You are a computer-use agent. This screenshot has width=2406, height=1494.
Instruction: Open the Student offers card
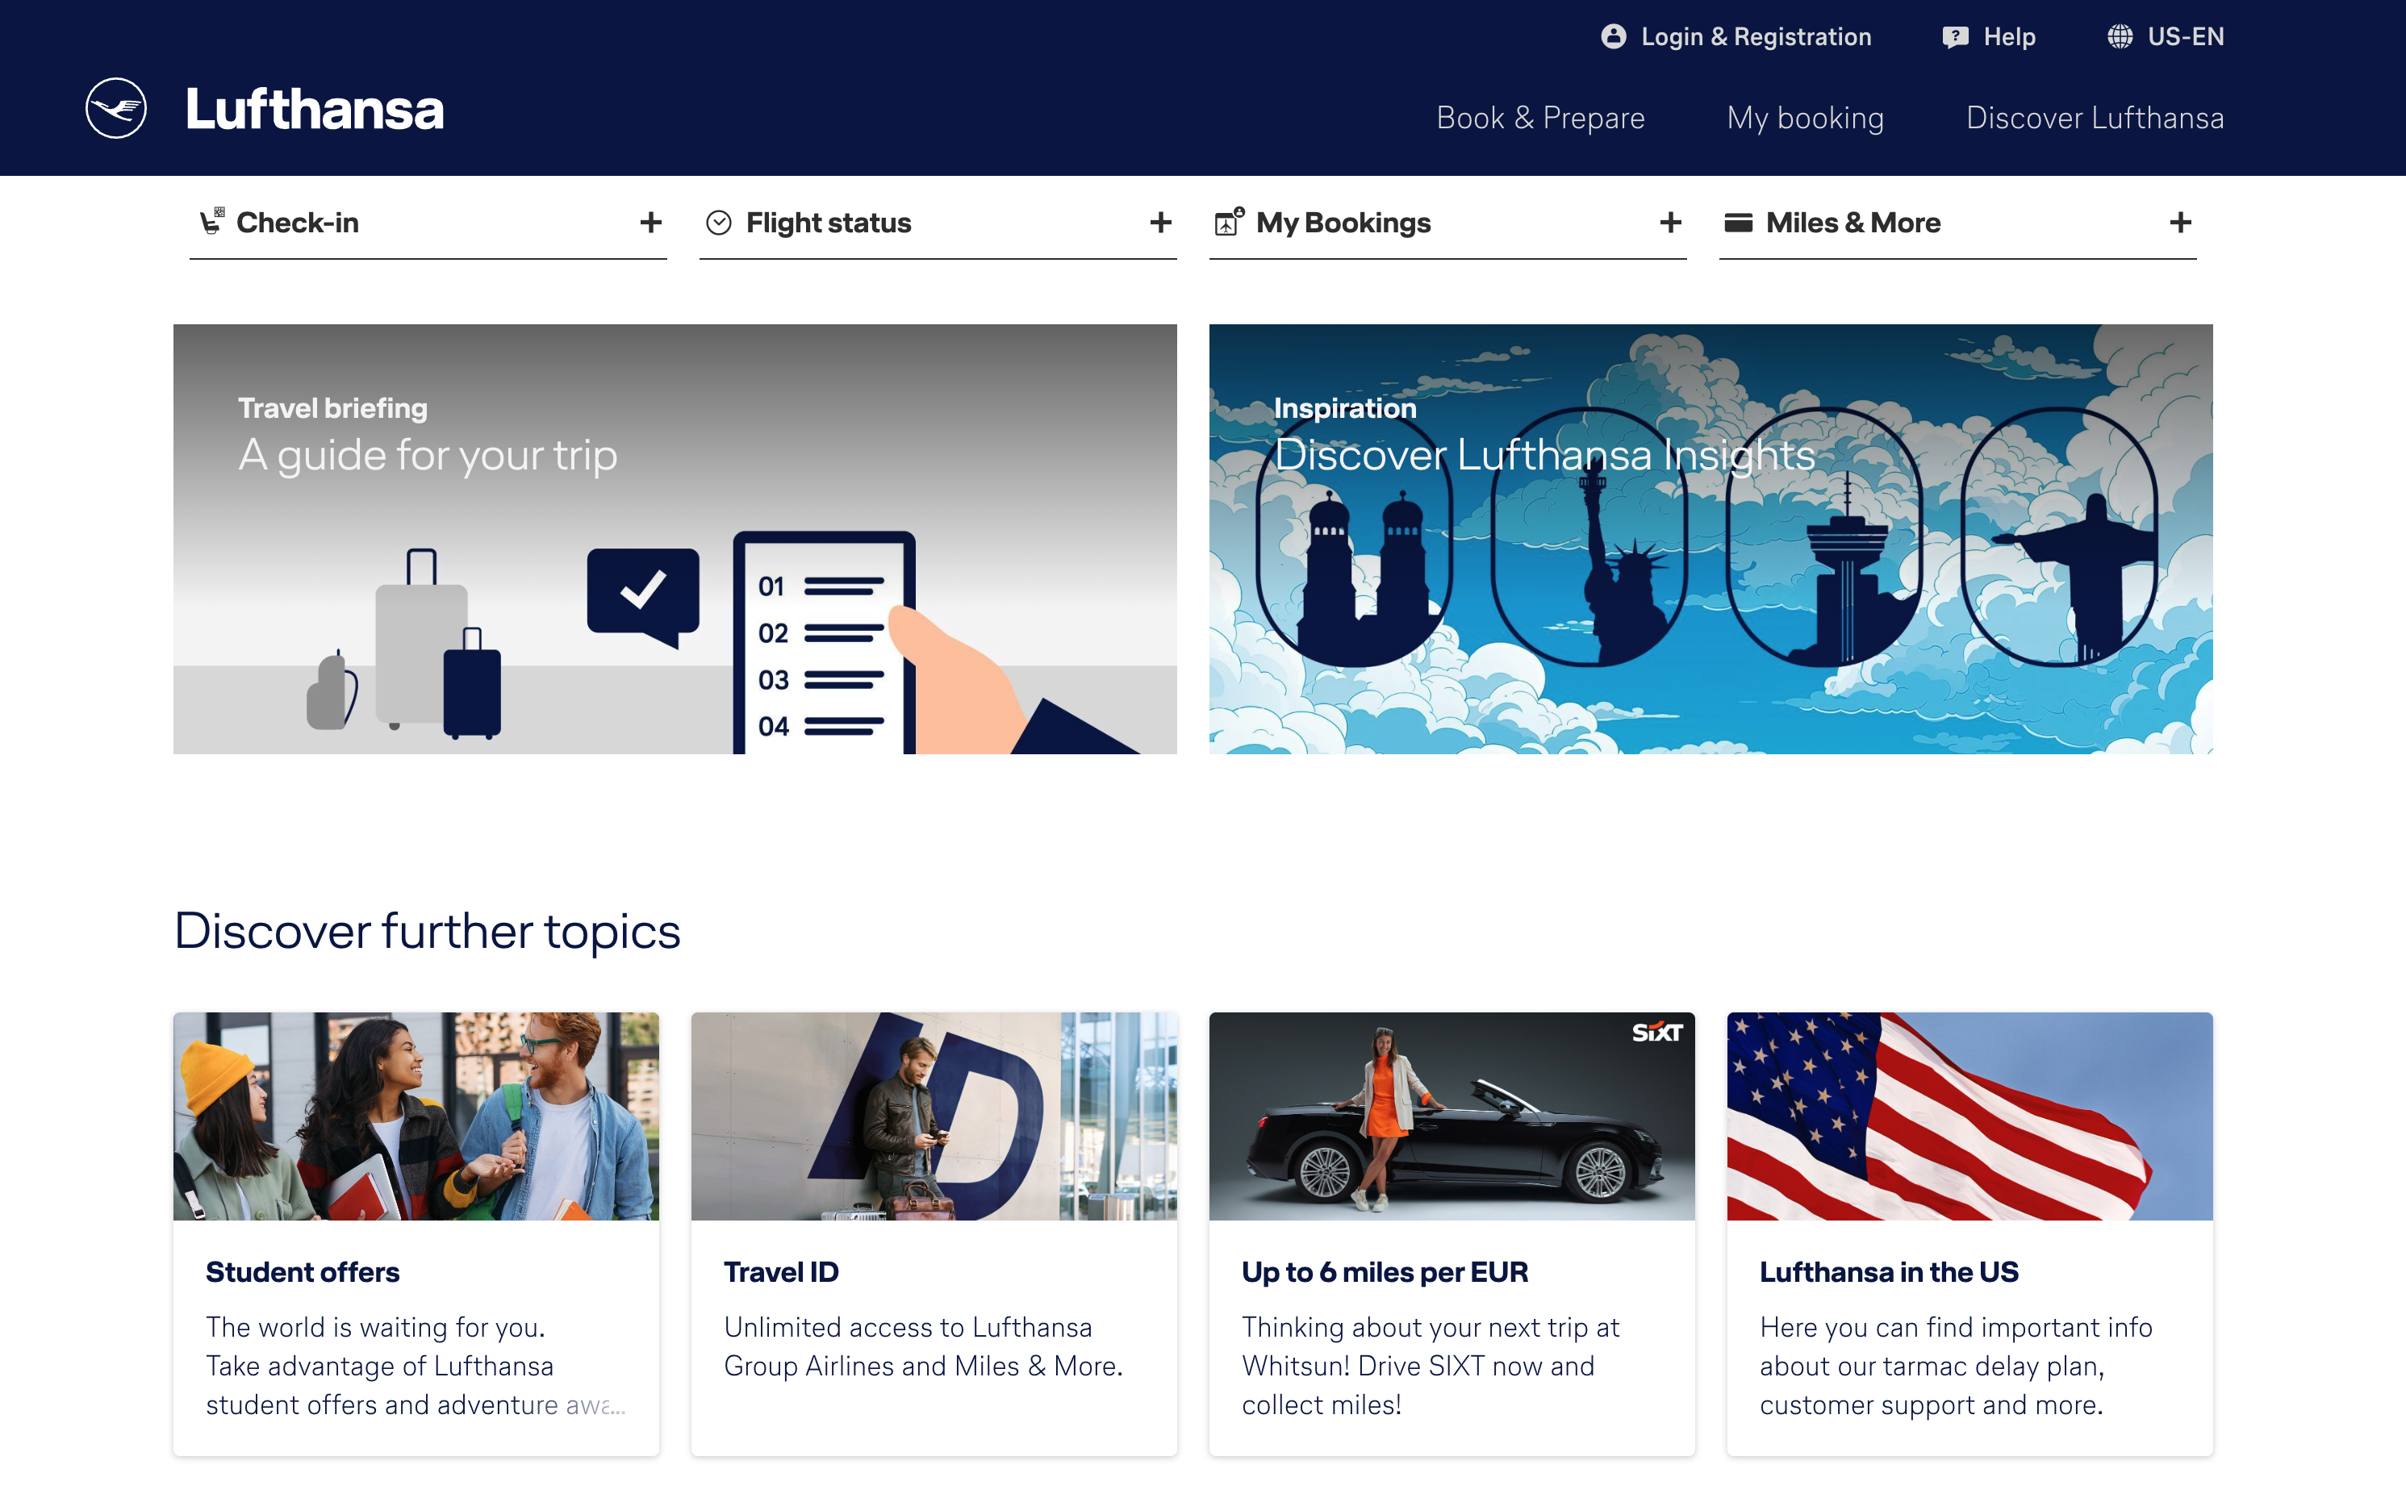[x=416, y=1233]
